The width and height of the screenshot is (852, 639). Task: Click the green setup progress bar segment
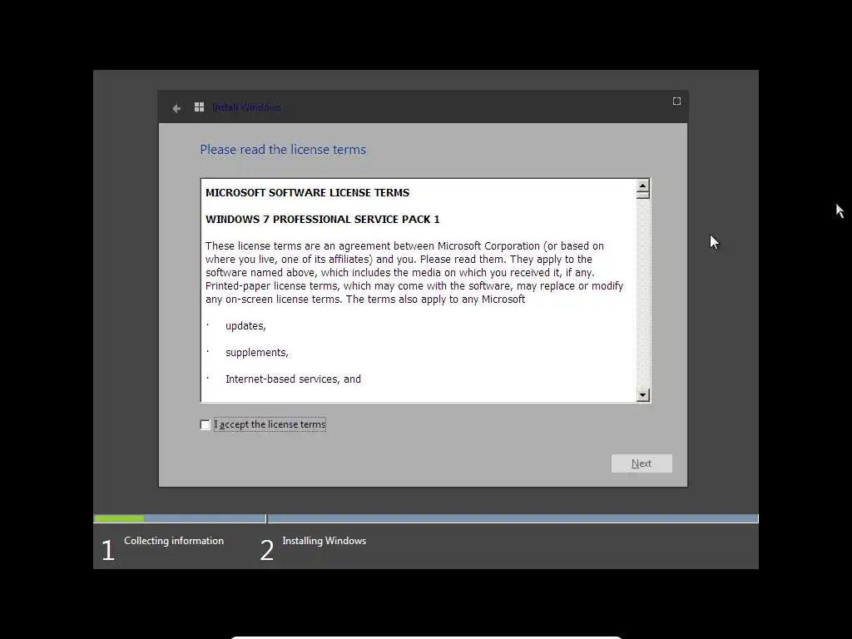[x=120, y=519]
